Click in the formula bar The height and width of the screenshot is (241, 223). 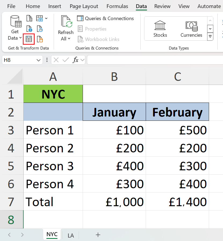(x=154, y=60)
